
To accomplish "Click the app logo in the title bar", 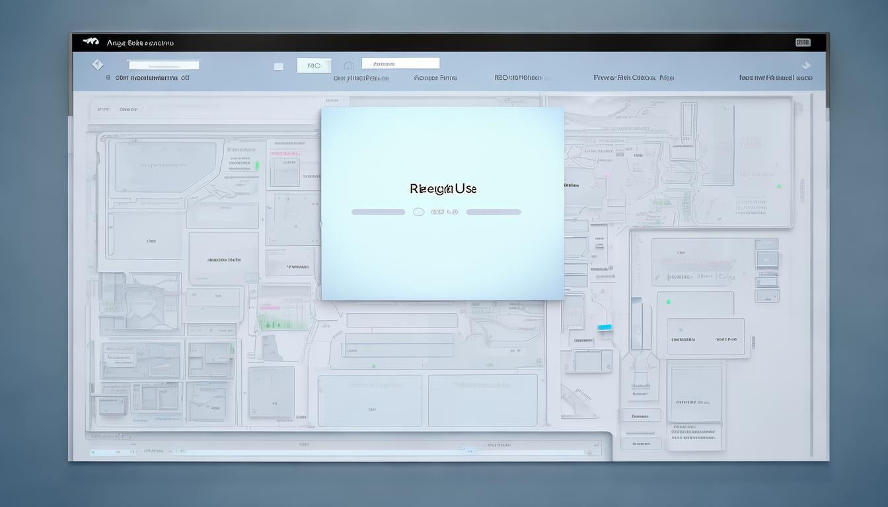I will [x=91, y=42].
